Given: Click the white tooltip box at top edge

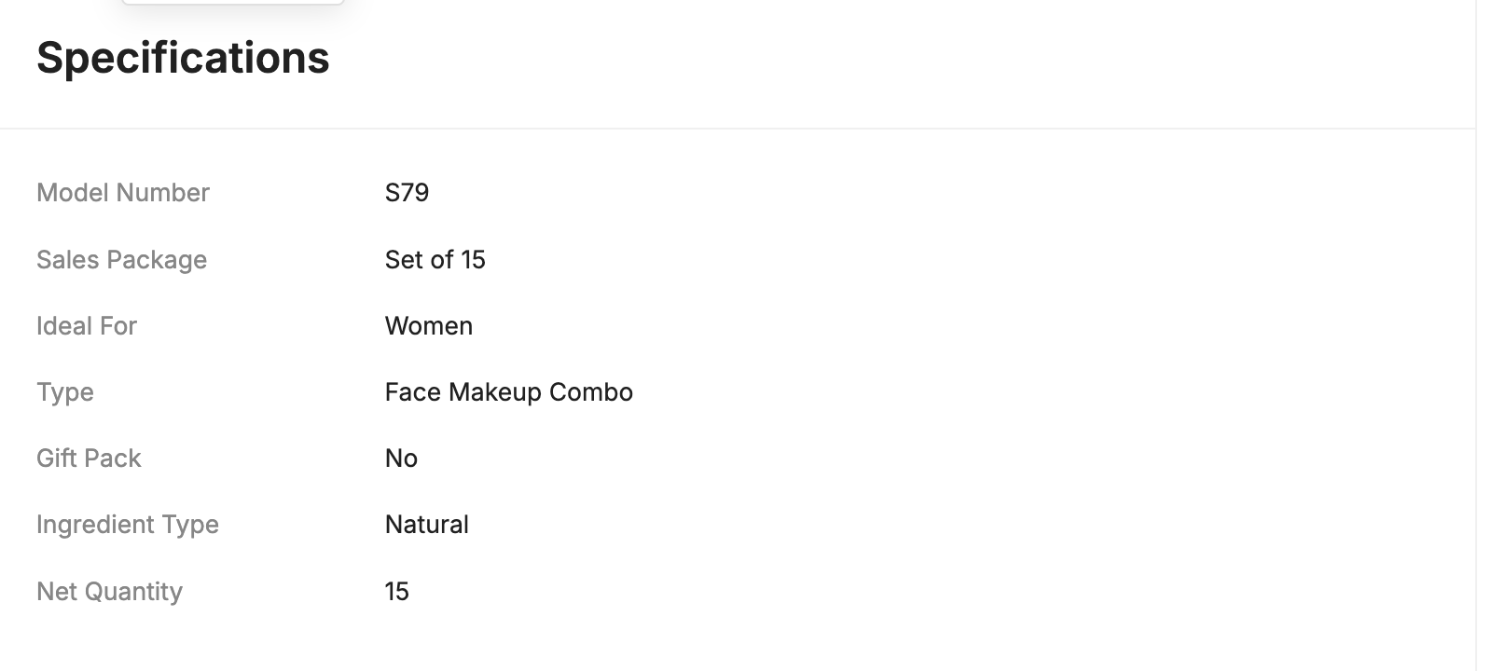Looking at the screenshot, I should (233, 2).
